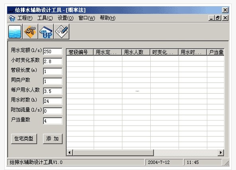Open the 工程(F) menu
This screenshot has width=236, height=170.
(x=25, y=18)
